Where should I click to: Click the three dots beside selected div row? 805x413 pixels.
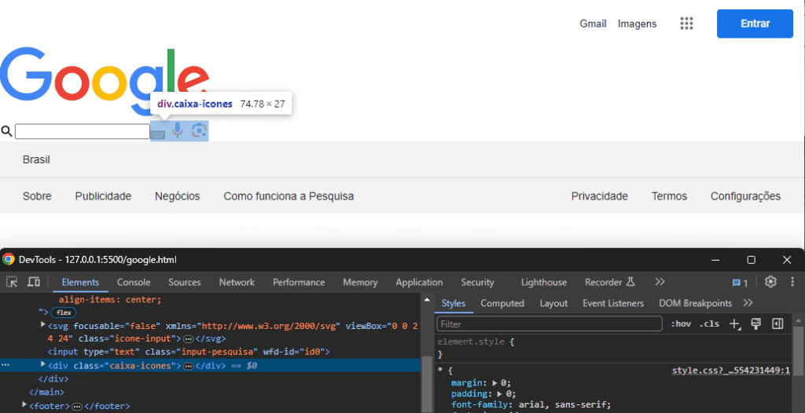pos(6,365)
